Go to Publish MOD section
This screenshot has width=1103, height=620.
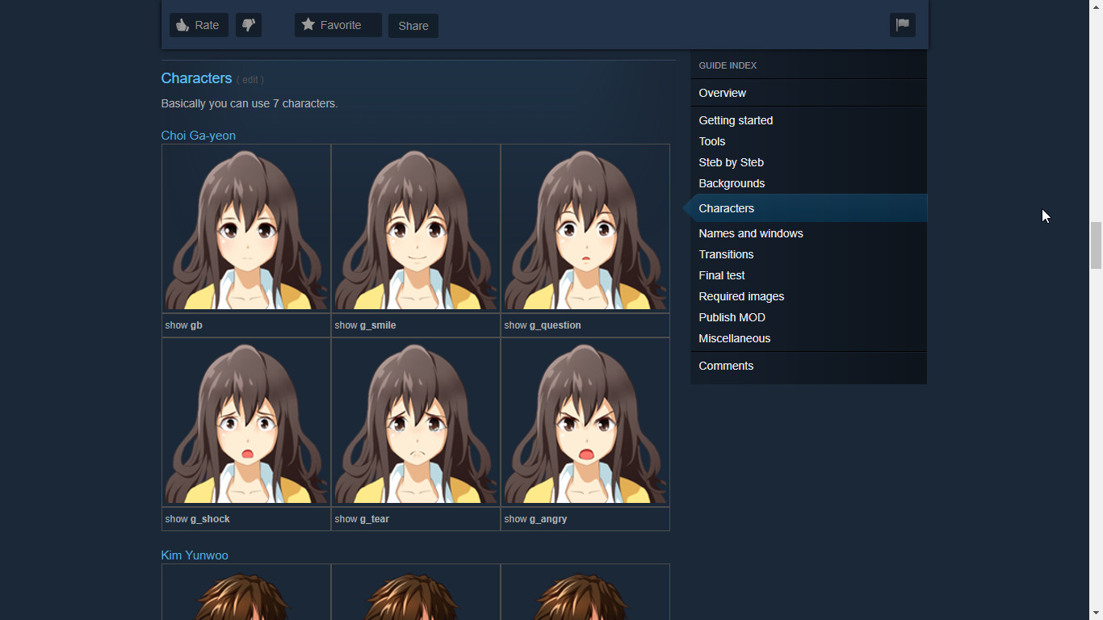tap(732, 317)
